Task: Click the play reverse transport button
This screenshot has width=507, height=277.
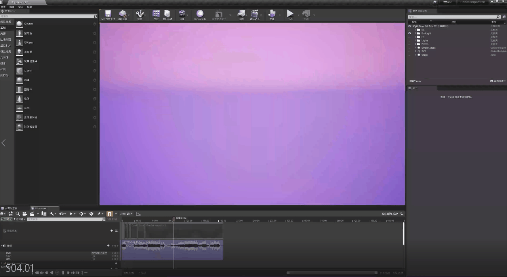Action: tap(51, 273)
